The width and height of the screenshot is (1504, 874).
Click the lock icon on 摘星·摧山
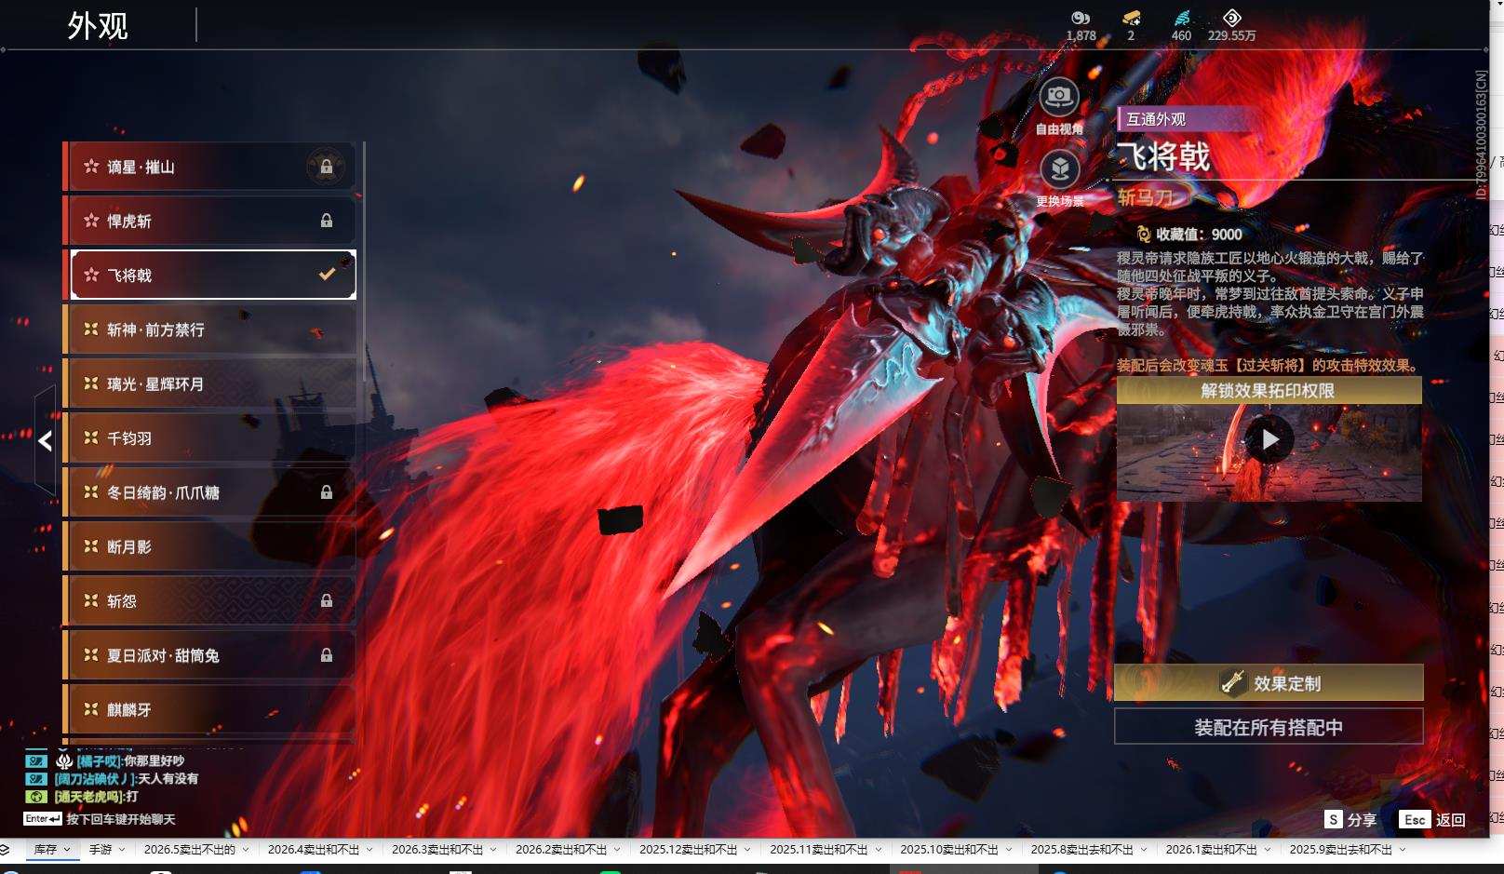point(327,167)
